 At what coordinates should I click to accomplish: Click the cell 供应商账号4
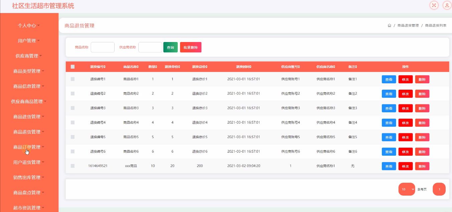(x=290, y=122)
